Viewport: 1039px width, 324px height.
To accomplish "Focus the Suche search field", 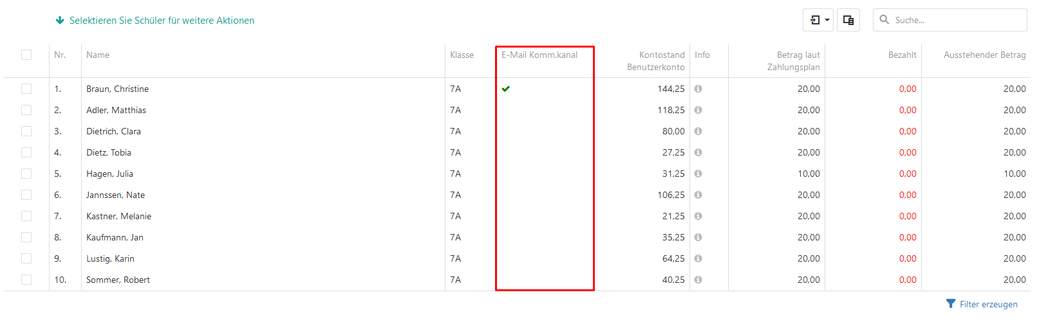I will click(x=957, y=20).
